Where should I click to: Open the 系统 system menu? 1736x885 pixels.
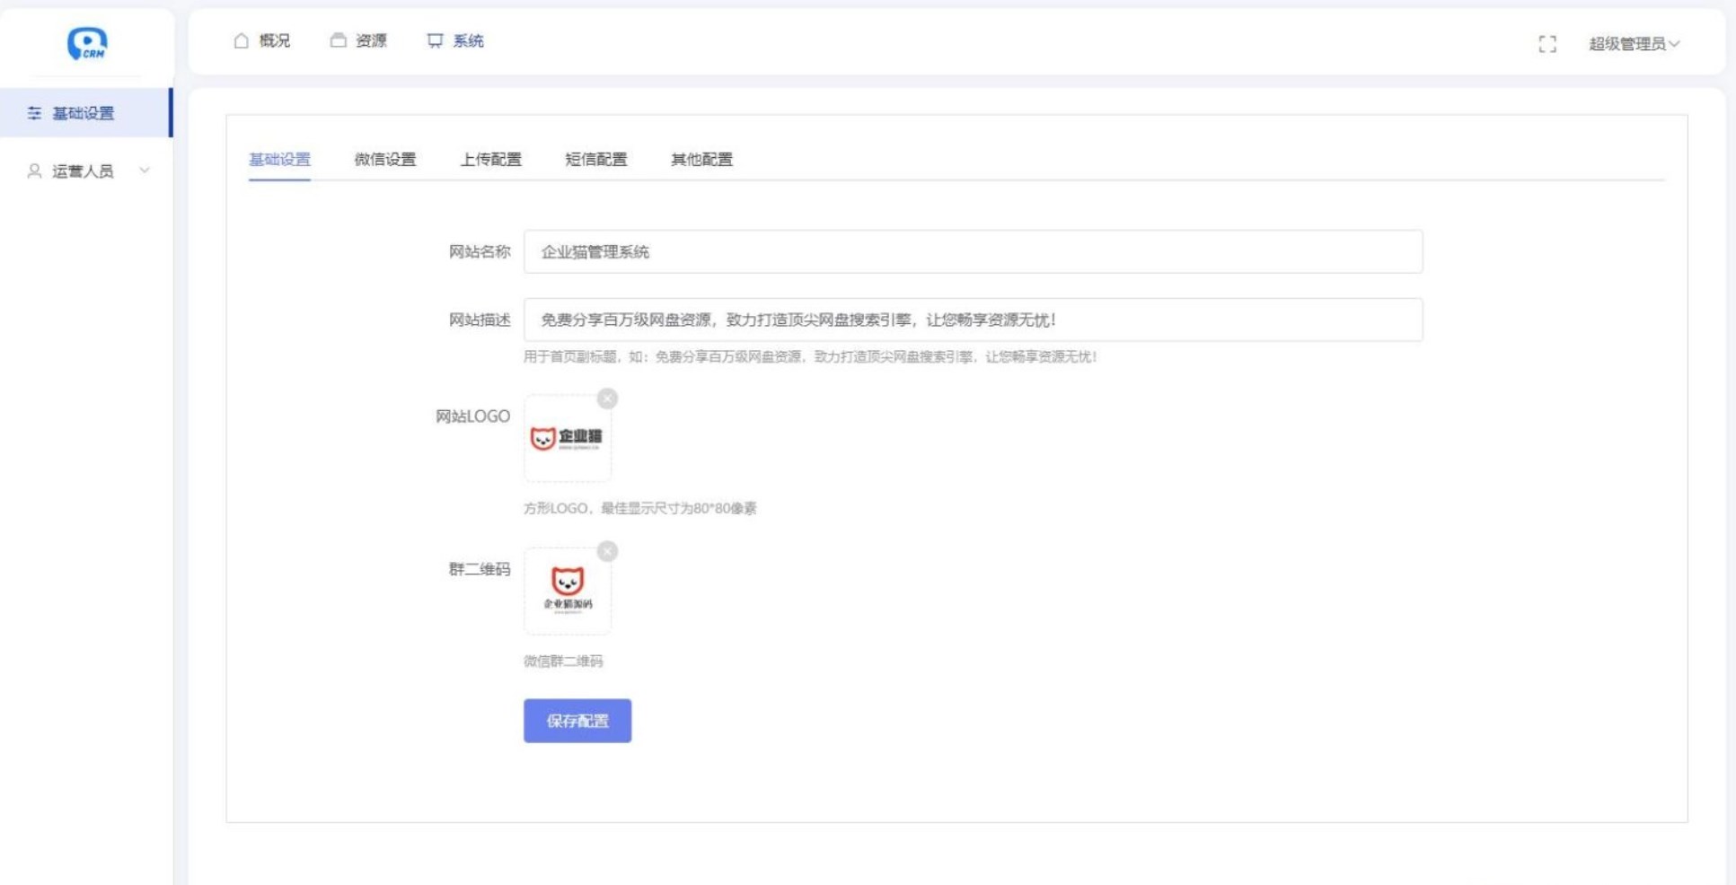(x=455, y=40)
